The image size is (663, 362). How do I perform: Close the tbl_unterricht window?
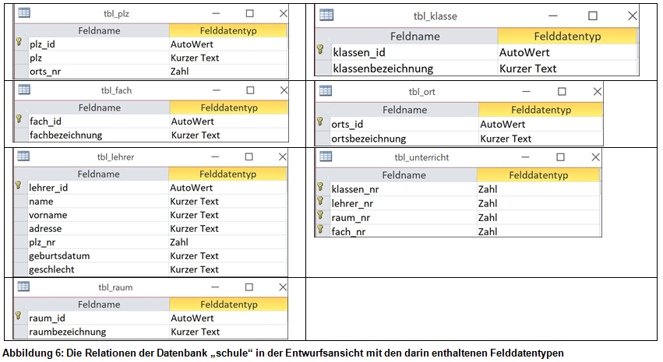pyautogui.click(x=595, y=157)
